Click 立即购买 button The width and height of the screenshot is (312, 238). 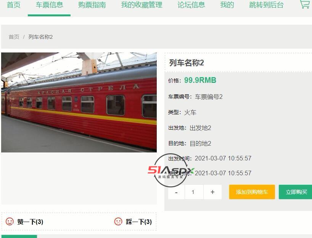pyautogui.click(x=296, y=192)
